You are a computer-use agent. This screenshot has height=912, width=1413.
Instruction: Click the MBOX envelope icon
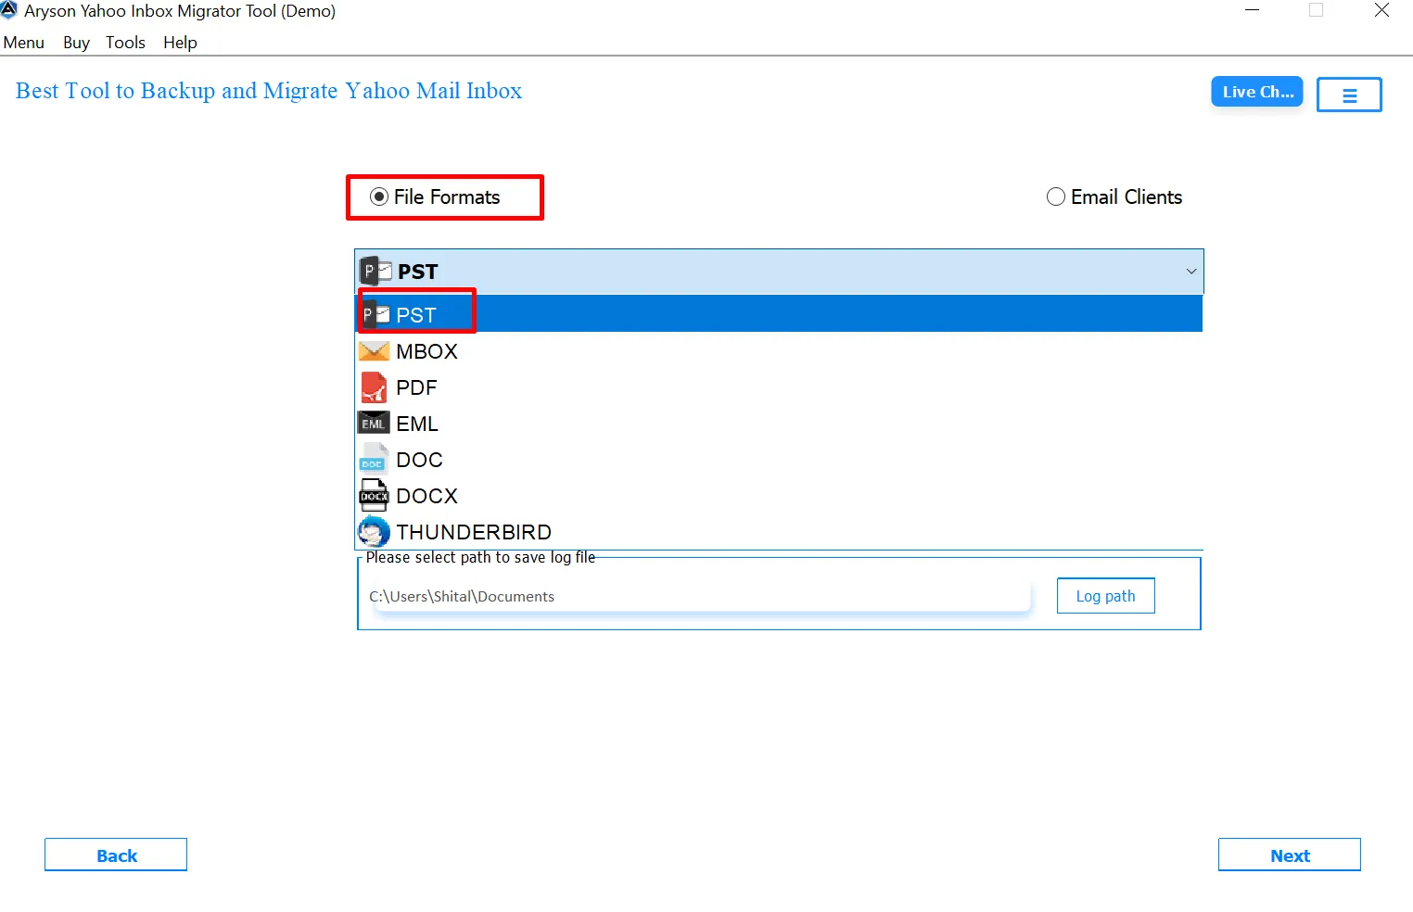[x=374, y=351]
